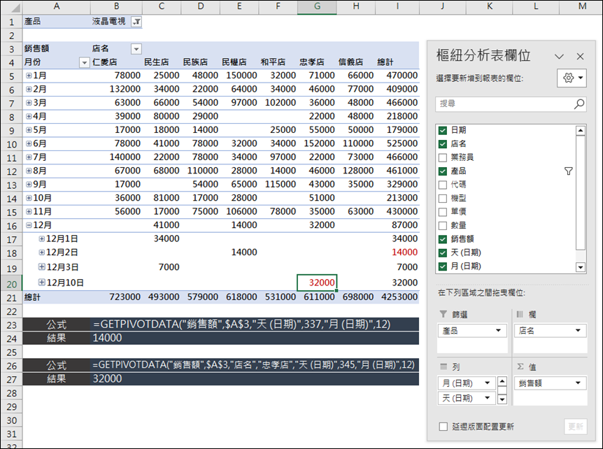Select column A header
Screen dimensions: 603x449
click(x=57, y=6)
